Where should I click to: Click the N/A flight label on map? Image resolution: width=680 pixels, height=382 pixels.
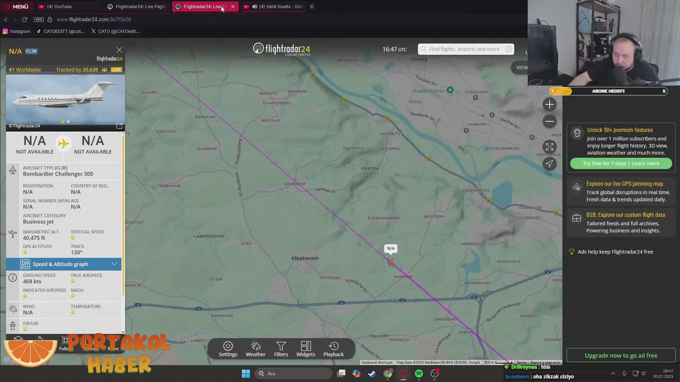coord(390,248)
